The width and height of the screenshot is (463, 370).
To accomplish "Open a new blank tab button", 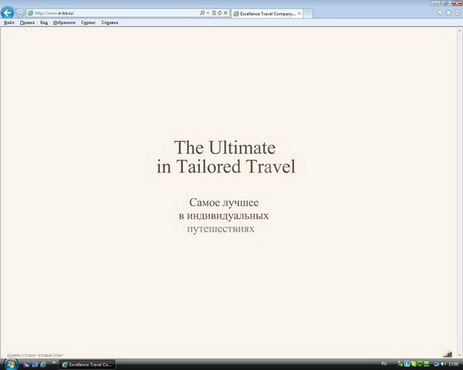I will (308, 14).
